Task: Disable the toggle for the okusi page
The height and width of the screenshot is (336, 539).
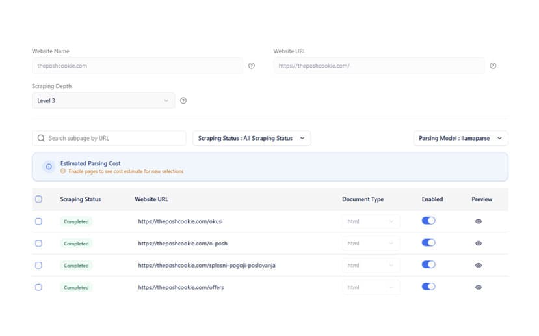Action: [428, 221]
